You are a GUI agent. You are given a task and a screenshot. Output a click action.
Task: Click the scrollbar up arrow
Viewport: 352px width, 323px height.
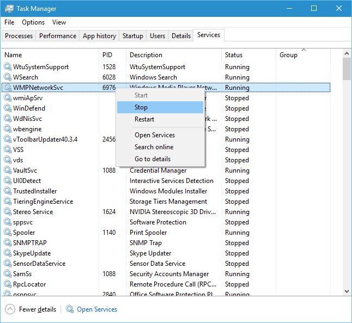347,53
